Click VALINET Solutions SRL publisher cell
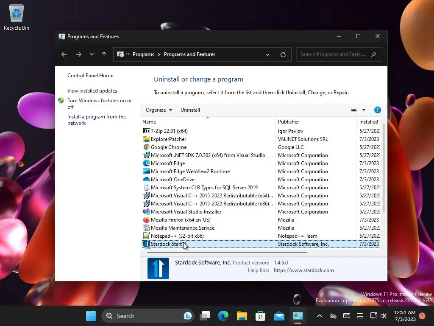This screenshot has height=326, width=434. click(x=303, y=139)
